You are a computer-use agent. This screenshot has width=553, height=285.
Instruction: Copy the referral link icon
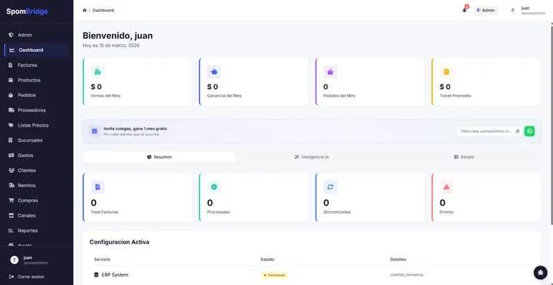[x=517, y=131]
